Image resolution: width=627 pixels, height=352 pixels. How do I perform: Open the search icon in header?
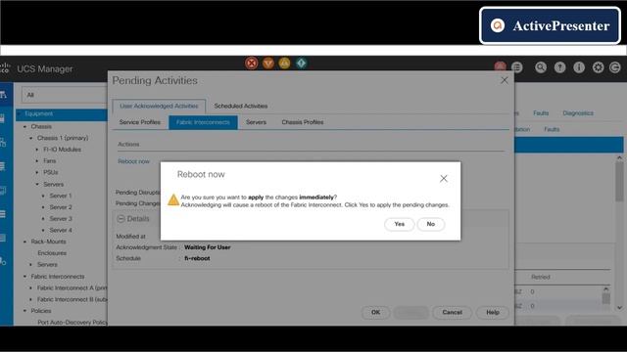point(541,67)
